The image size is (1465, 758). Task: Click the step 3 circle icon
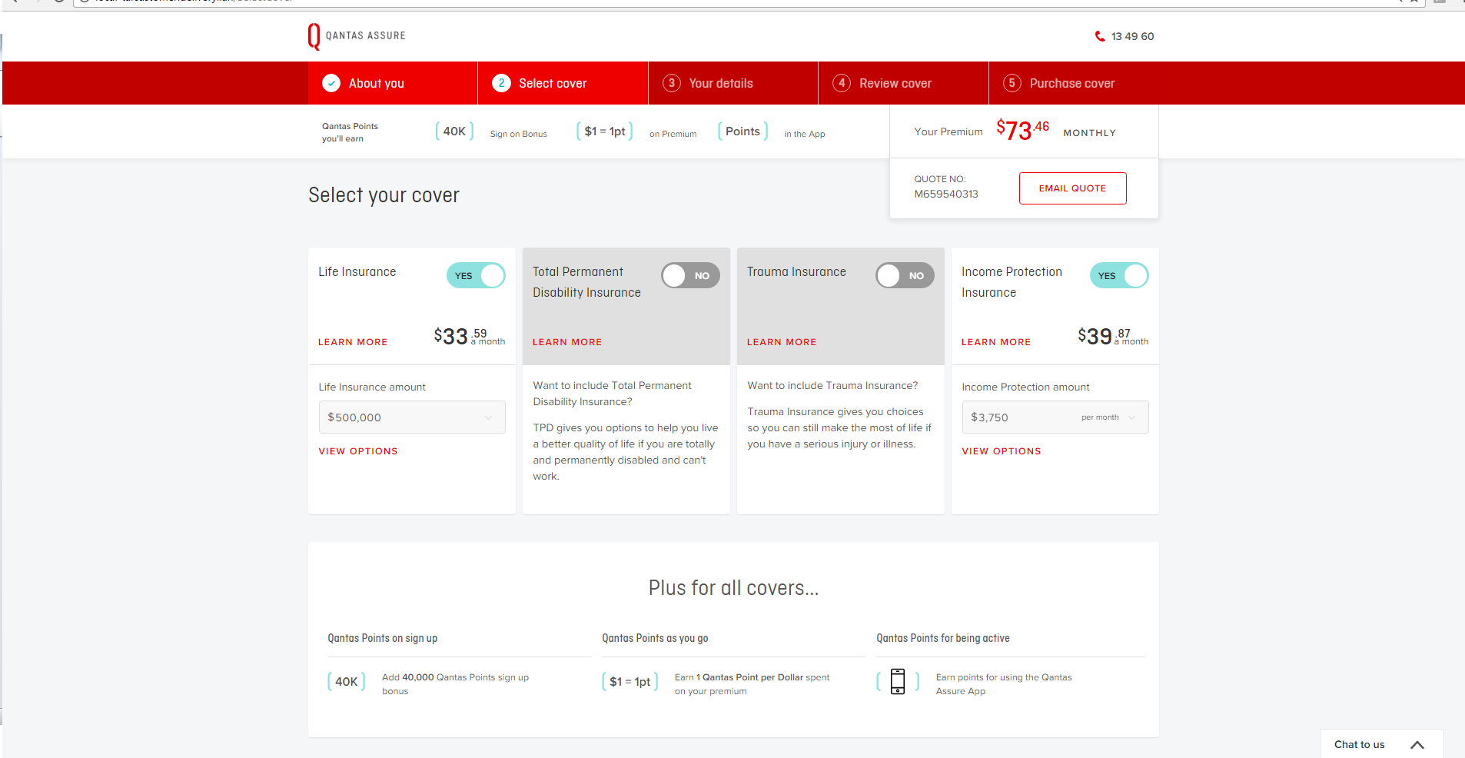[x=672, y=83]
